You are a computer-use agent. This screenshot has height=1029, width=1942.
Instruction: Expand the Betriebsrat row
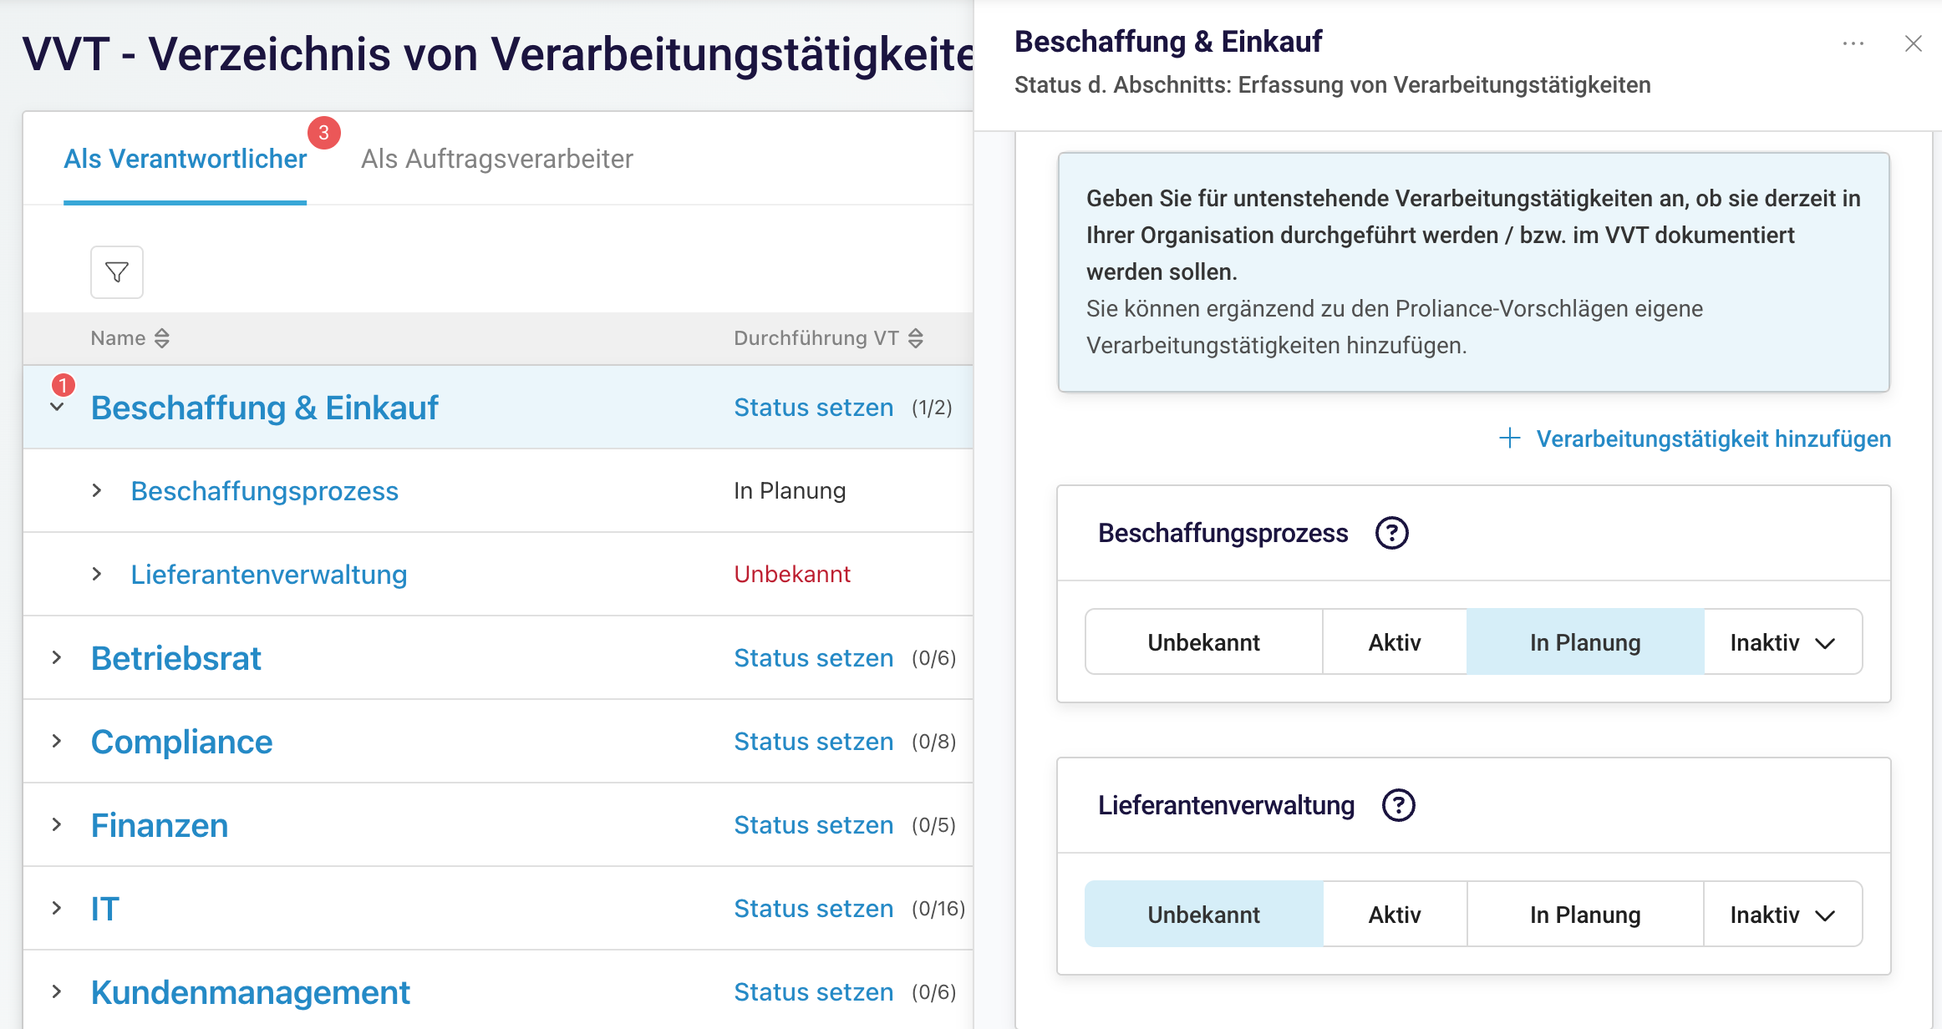(x=57, y=658)
